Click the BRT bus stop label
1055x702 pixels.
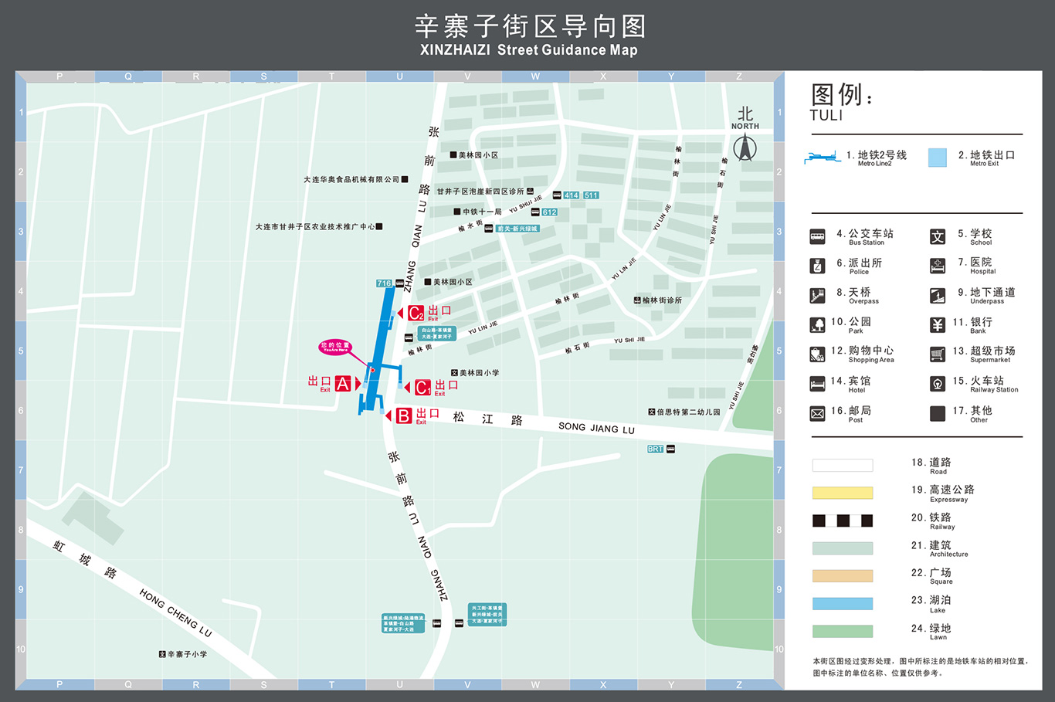coord(656,449)
